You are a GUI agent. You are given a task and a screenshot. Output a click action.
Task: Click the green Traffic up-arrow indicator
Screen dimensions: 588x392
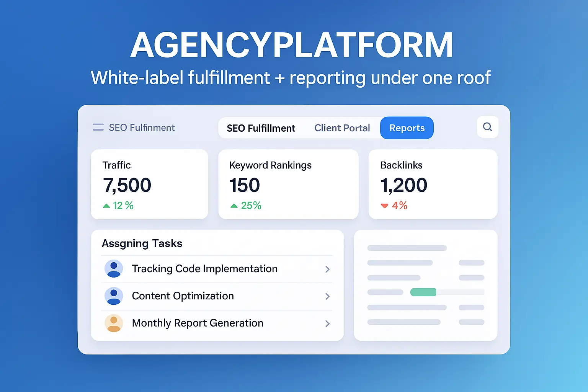[x=106, y=206]
